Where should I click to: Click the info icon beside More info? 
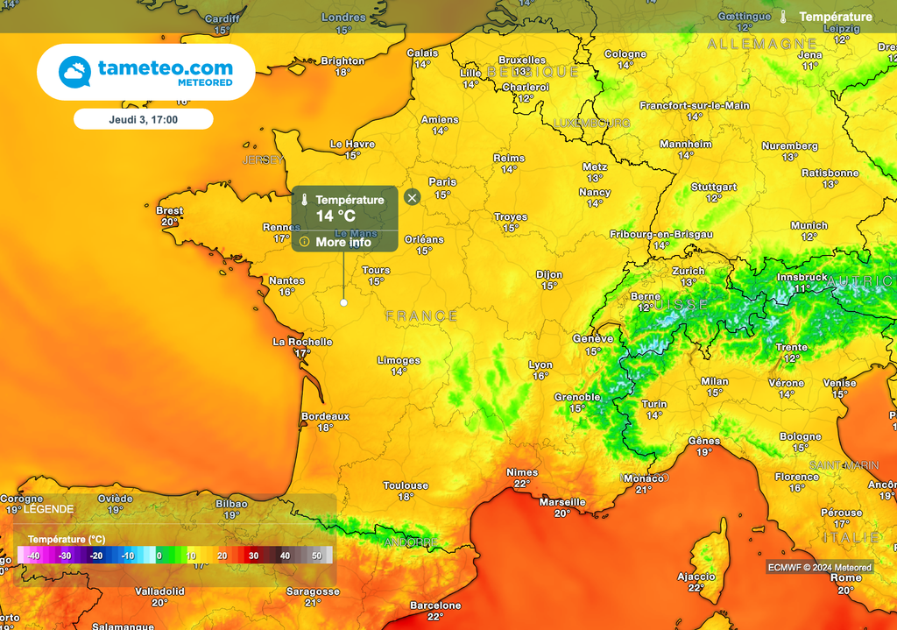coord(303,239)
